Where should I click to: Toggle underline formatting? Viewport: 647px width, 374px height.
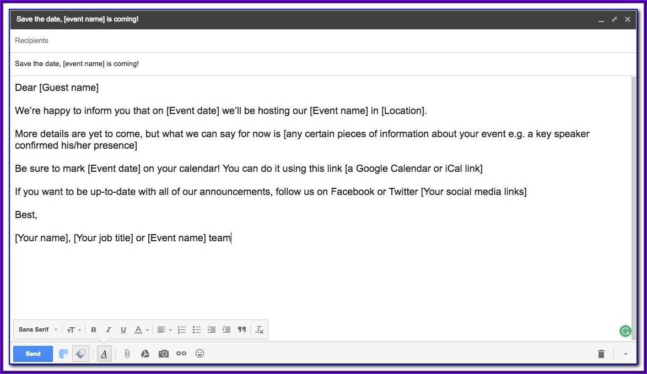pos(123,330)
